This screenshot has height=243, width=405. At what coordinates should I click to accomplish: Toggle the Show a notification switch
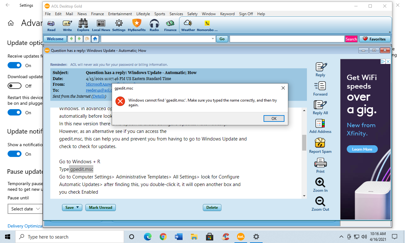(15, 154)
